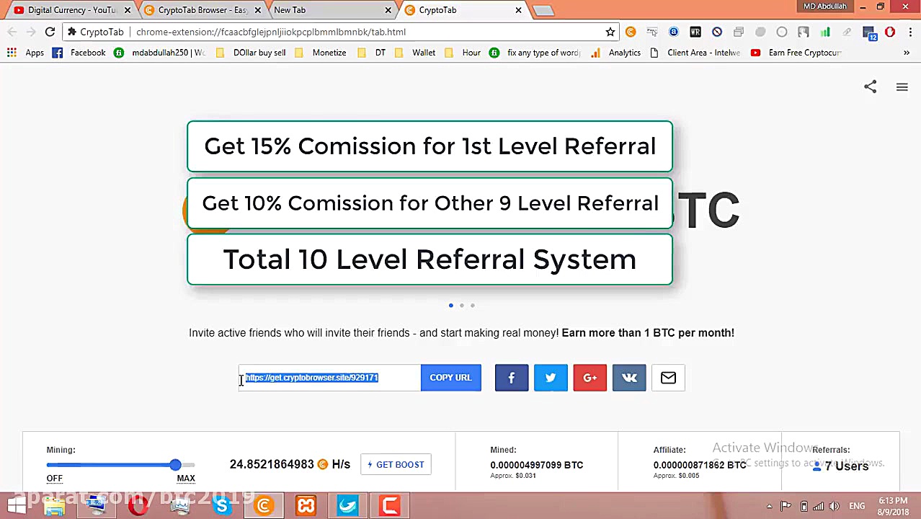
Task: Copy the referral link with COPY URL
Action: pyautogui.click(x=450, y=378)
